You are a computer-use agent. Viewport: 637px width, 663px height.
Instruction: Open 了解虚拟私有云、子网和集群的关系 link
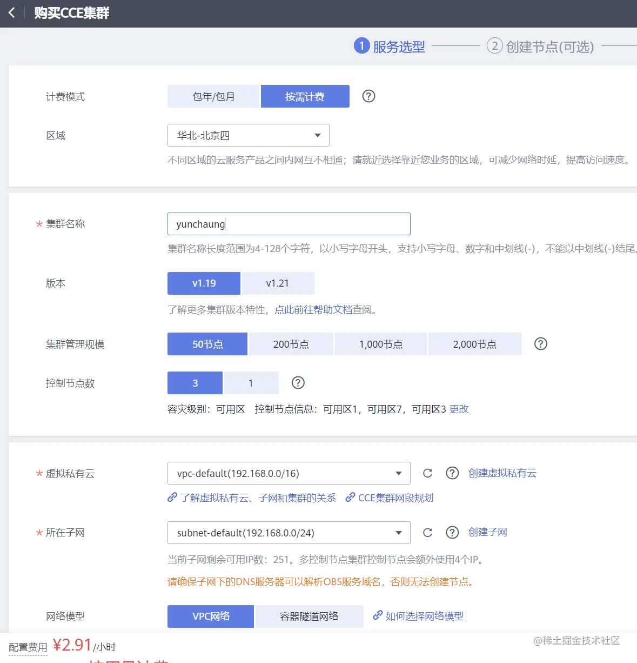tap(252, 498)
